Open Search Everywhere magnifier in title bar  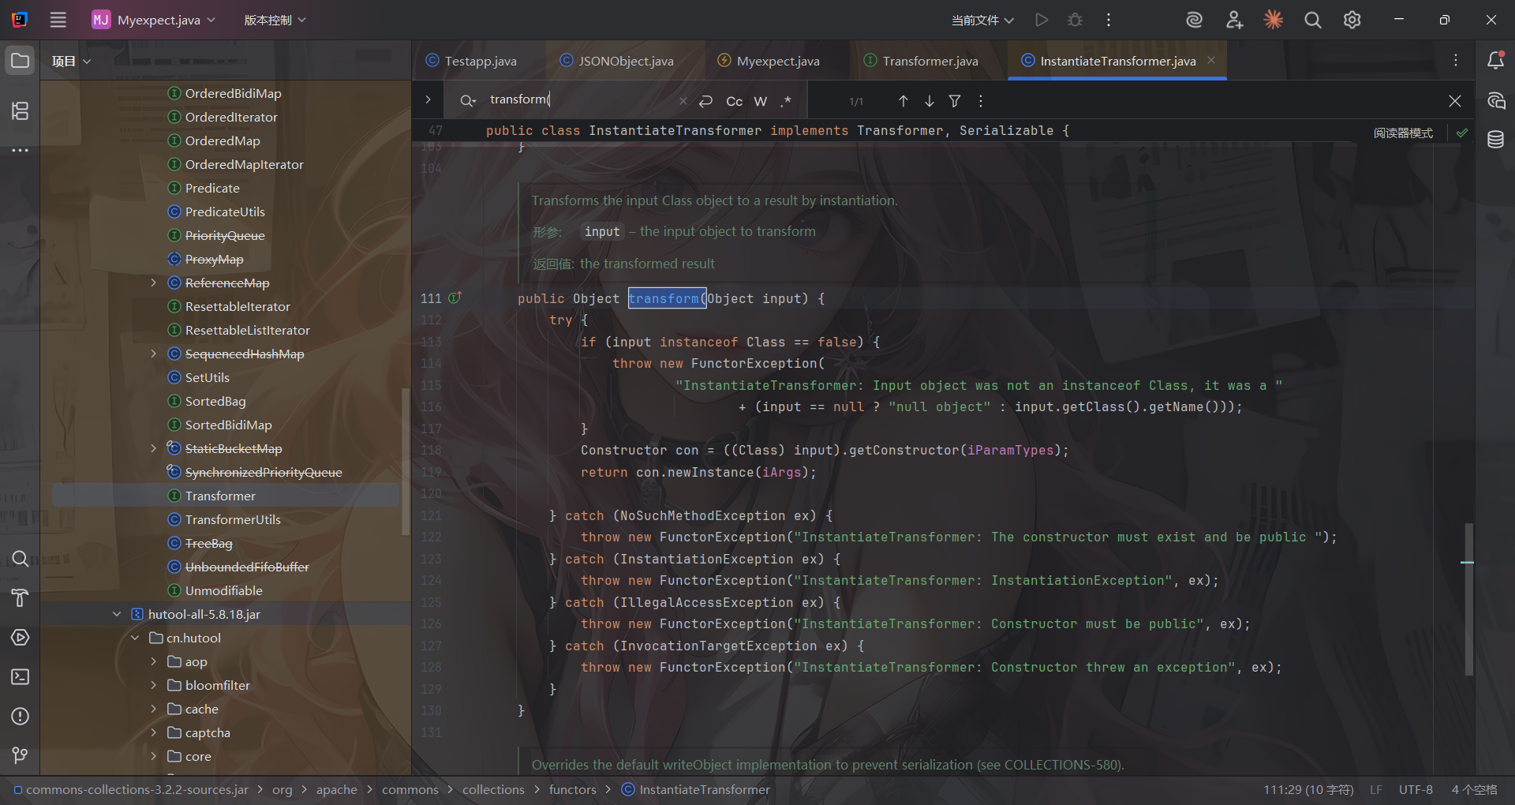[x=1312, y=20]
